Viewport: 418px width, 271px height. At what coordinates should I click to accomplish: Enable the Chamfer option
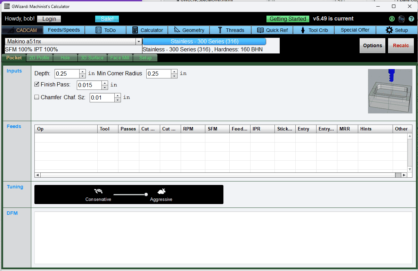[37, 97]
